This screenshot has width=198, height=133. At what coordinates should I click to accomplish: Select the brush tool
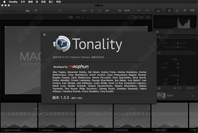[177, 11]
